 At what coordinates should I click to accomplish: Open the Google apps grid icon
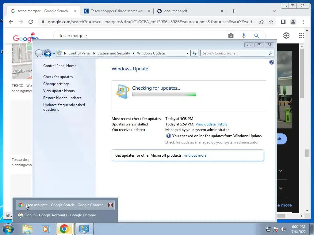click(302, 35)
